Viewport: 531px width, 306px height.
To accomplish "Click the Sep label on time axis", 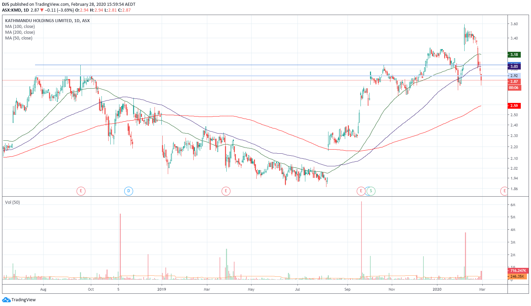I will [347, 289].
